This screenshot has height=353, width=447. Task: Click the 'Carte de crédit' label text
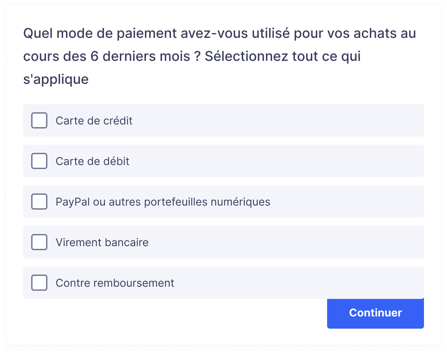coord(94,121)
